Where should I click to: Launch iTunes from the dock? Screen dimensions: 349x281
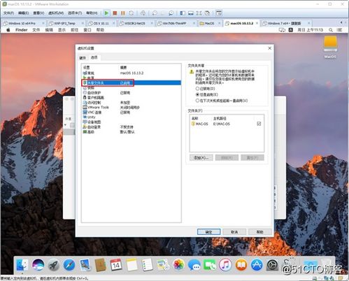point(225,265)
